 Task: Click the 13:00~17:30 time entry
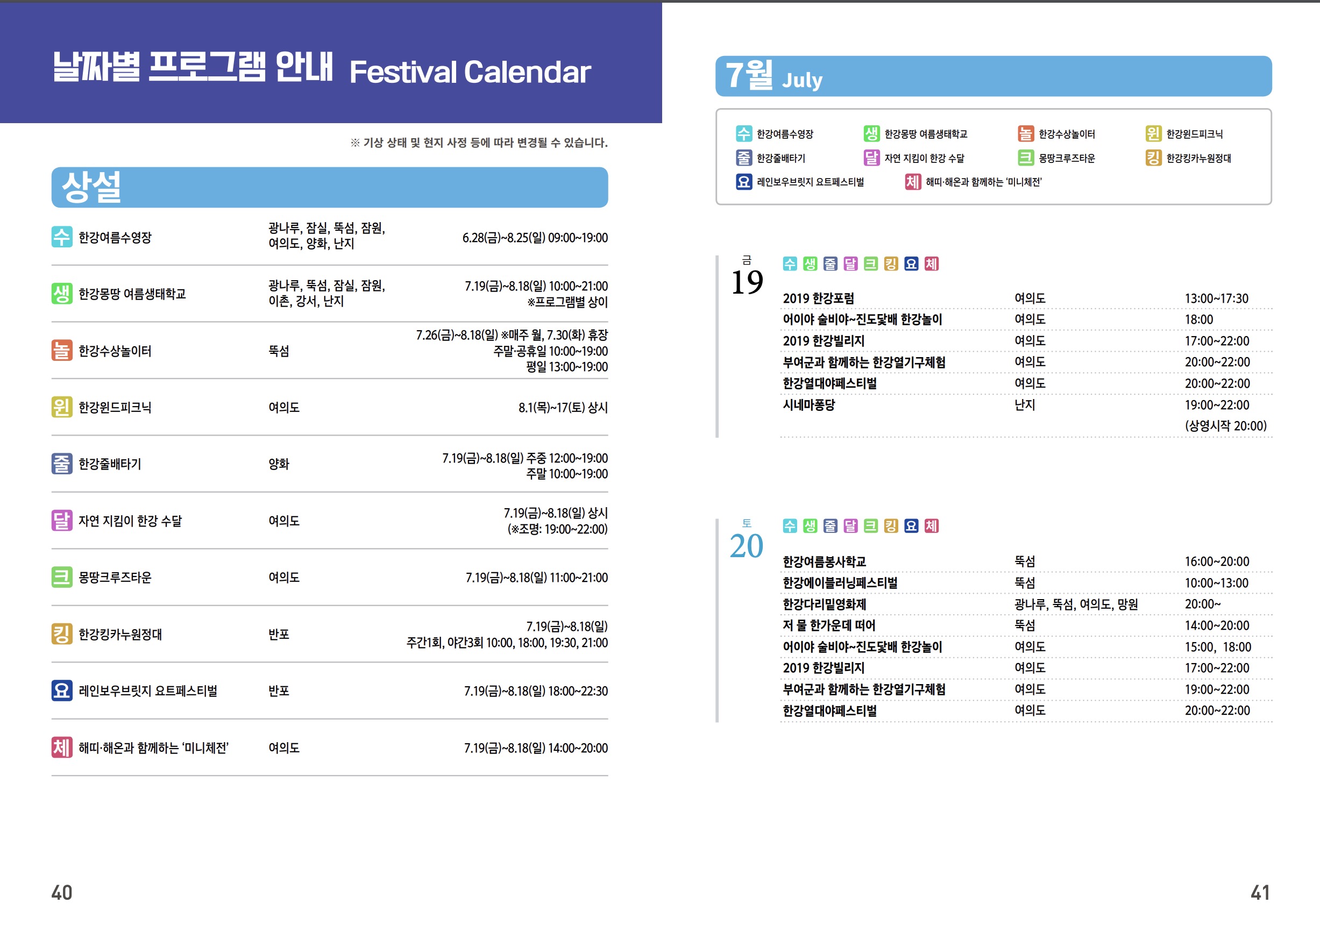point(1217,298)
